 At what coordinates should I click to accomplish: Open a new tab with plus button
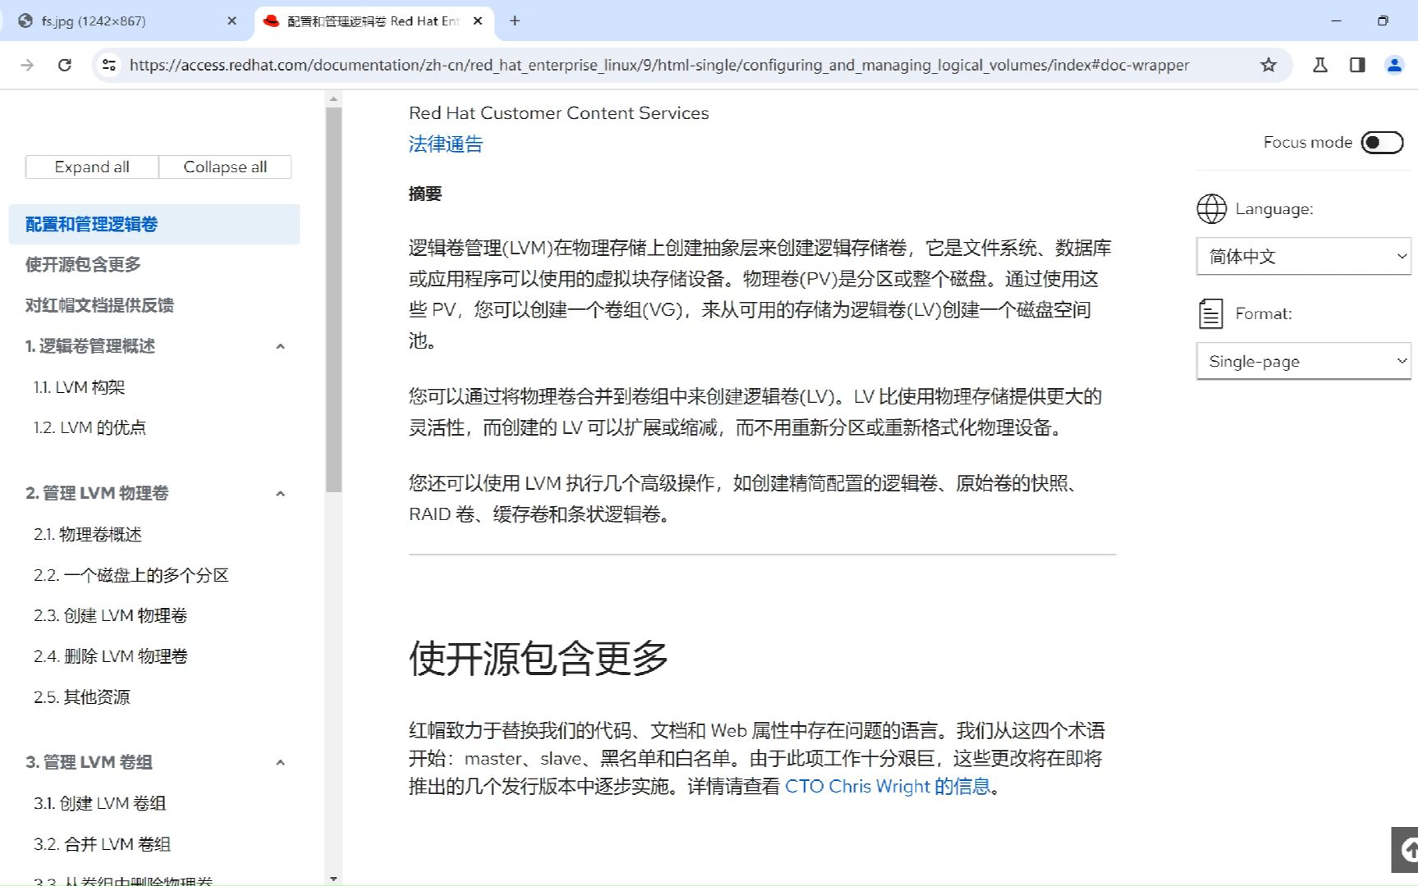pos(515,21)
